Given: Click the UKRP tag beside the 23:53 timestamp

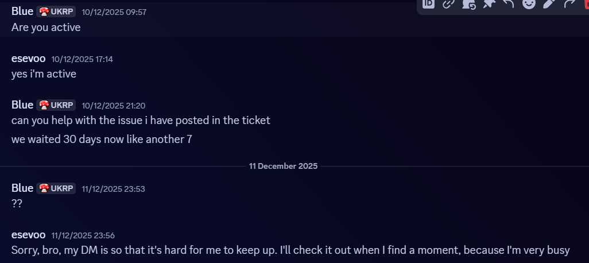Looking at the screenshot, I should 56,188.
